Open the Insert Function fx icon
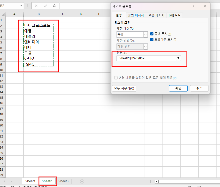This screenshot has height=187, width=220. click(54, 6)
